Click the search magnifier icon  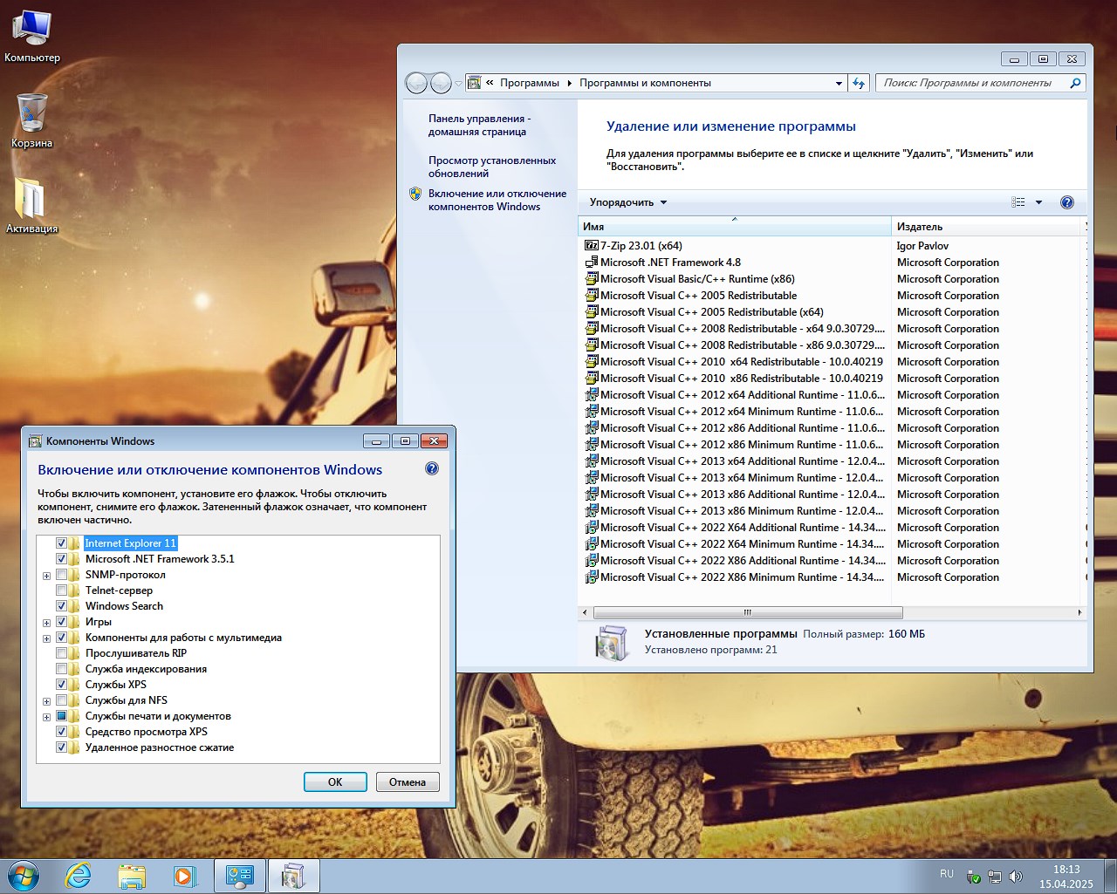click(x=1075, y=83)
